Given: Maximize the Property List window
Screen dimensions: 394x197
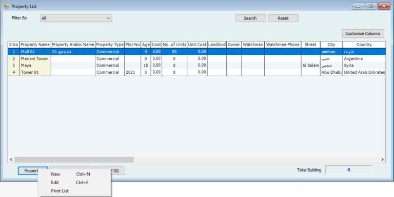Looking at the screenshot, I should pyautogui.click(x=371, y=6).
